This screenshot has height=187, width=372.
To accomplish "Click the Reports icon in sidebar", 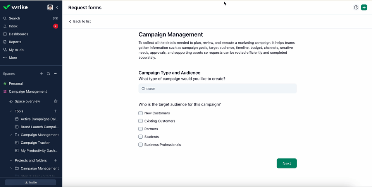I will (5, 42).
